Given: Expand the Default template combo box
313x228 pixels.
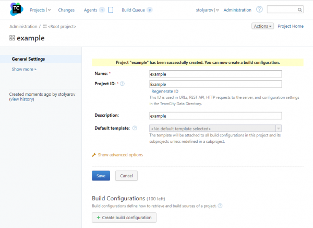Looking at the screenshot, I should [x=278, y=128].
